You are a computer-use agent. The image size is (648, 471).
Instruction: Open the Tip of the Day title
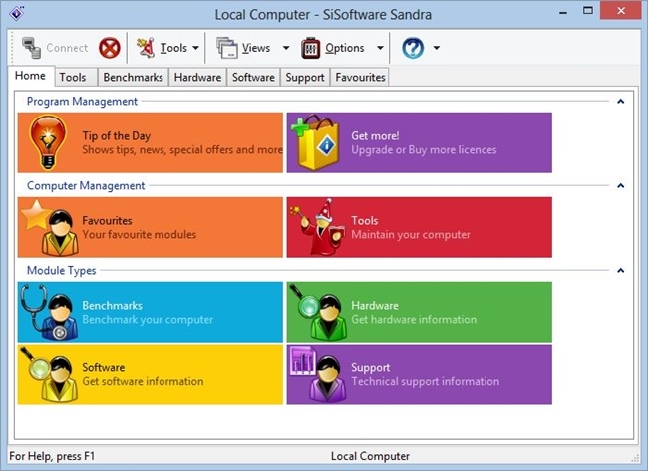(116, 135)
